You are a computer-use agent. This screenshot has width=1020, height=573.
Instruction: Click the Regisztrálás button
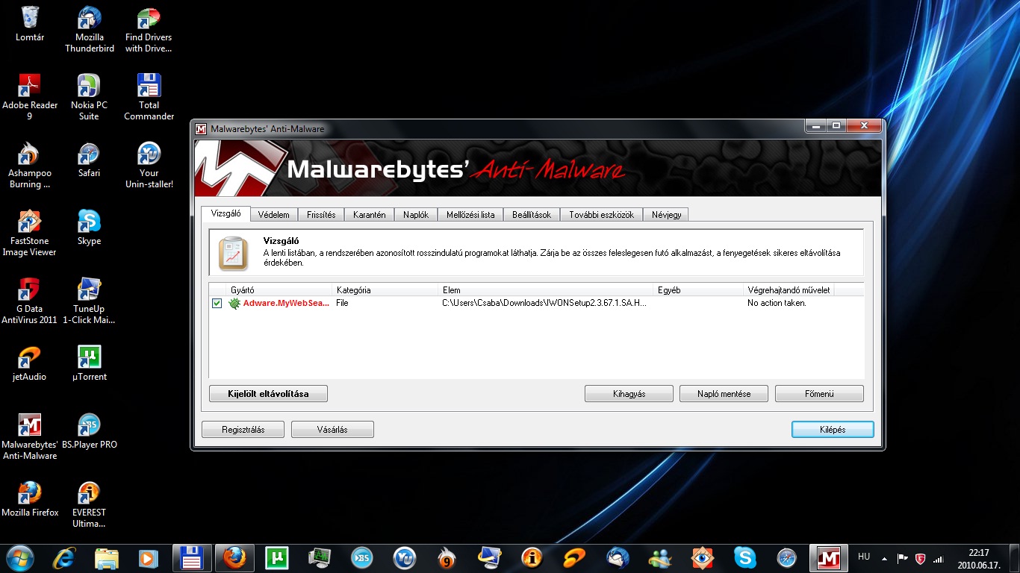[x=243, y=430]
